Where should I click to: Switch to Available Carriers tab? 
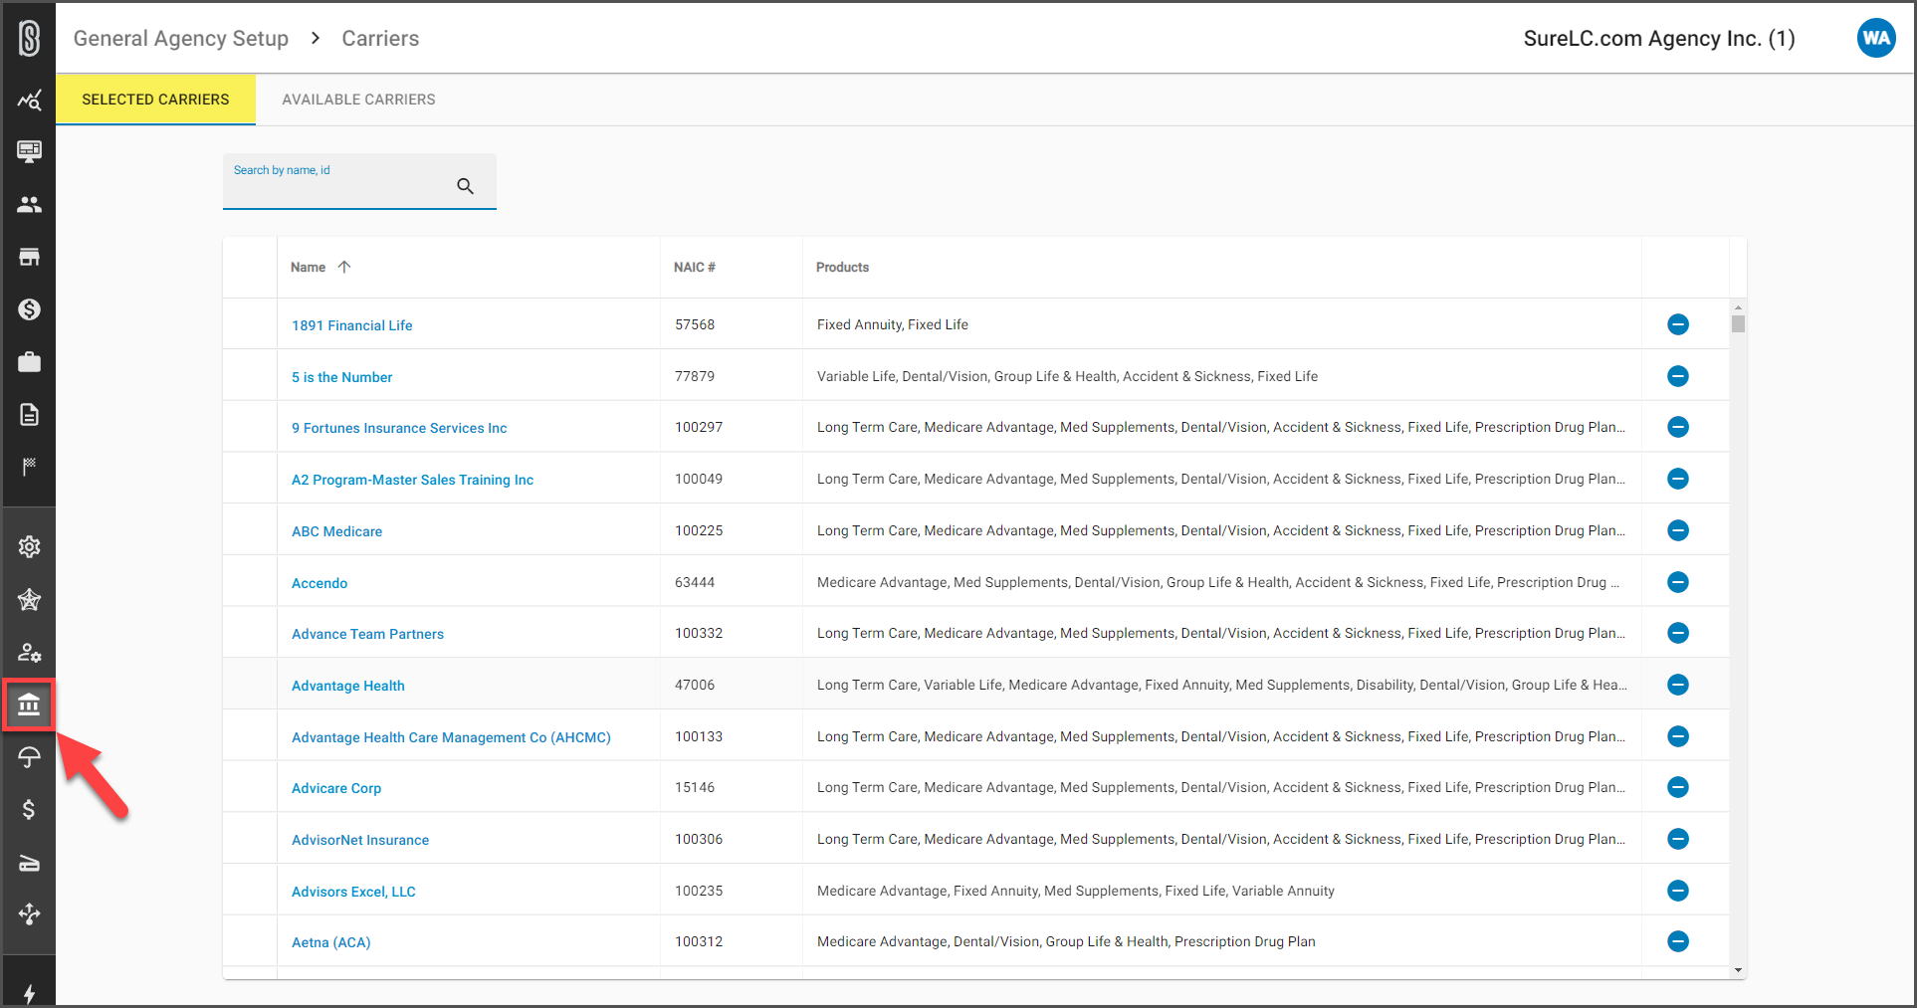pos(358,100)
